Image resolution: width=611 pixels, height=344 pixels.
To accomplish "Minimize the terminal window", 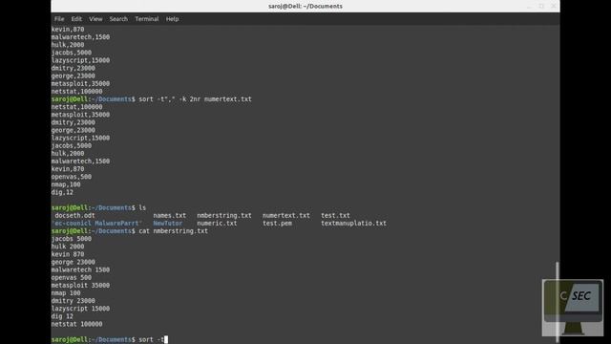I will coord(529,6).
